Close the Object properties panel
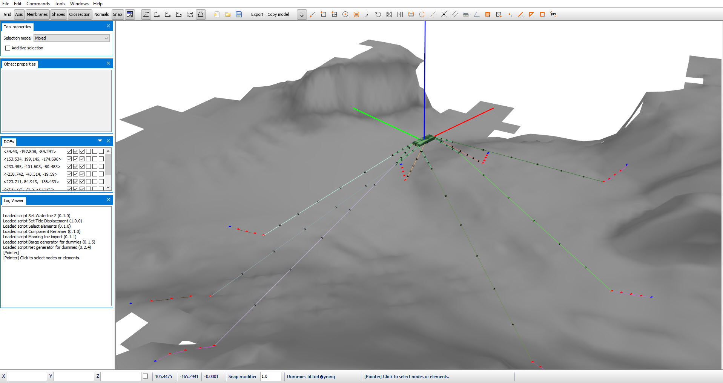This screenshot has width=723, height=383. pyautogui.click(x=108, y=63)
